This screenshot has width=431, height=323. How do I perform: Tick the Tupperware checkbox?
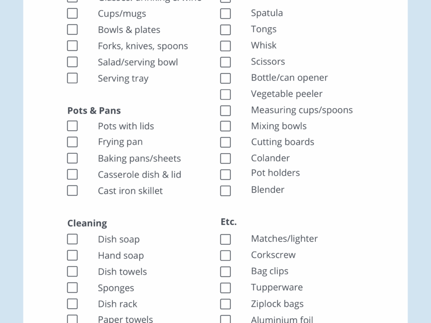225,288
